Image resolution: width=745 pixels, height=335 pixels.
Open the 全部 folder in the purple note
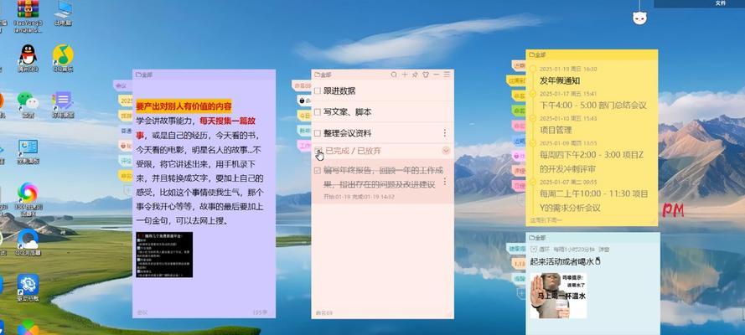[144, 75]
